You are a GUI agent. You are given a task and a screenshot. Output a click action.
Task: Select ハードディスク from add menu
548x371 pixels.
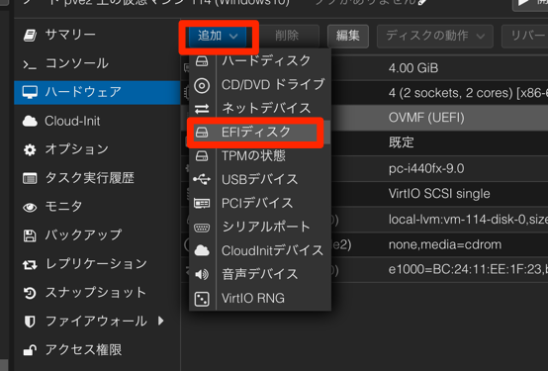pyautogui.click(x=260, y=60)
